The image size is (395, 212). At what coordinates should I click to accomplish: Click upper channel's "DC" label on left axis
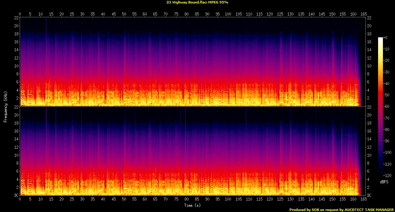[16, 106]
